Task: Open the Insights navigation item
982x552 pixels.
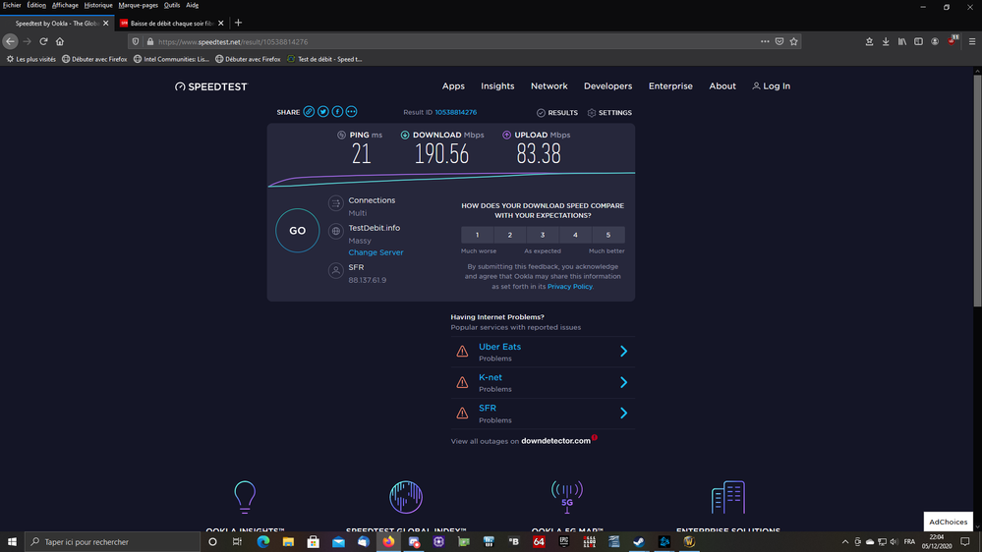Action: 497,86
